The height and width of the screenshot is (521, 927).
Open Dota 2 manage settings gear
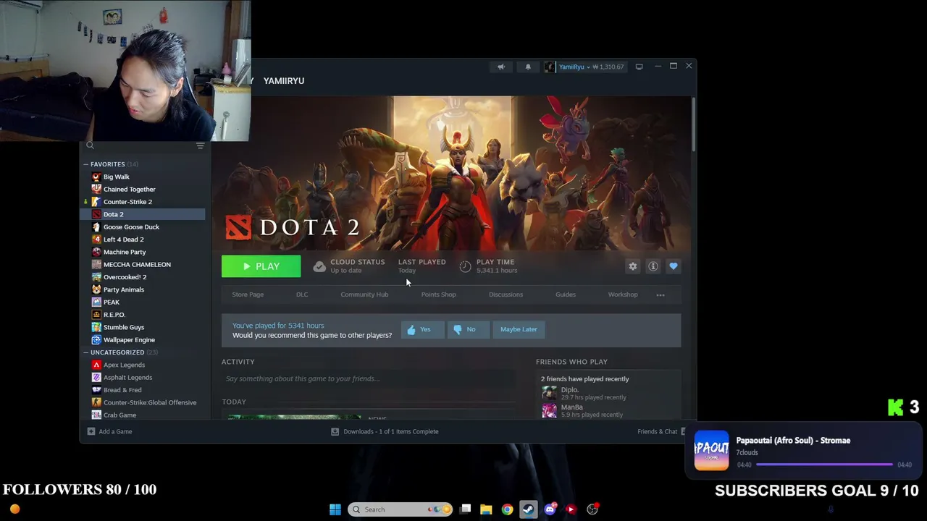tap(633, 266)
